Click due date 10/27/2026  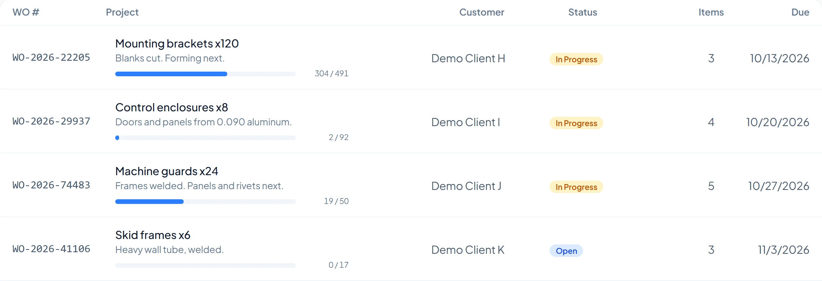tap(779, 186)
